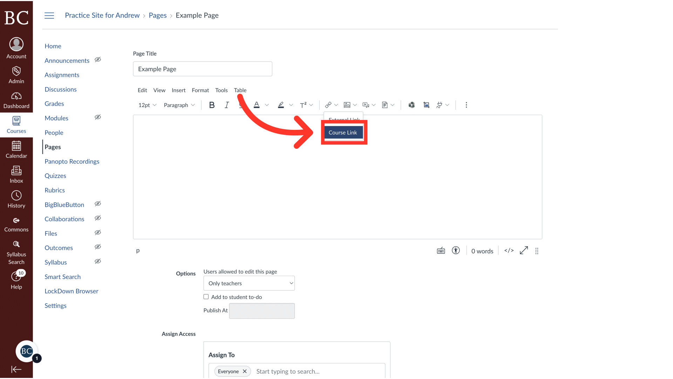
Task: Open the Users allowed to edit dropdown
Action: 249,283
